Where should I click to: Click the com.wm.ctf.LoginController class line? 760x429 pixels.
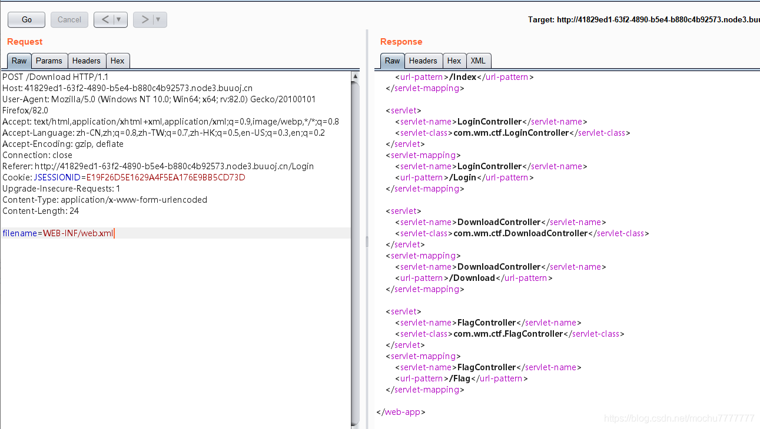pyautogui.click(x=512, y=133)
